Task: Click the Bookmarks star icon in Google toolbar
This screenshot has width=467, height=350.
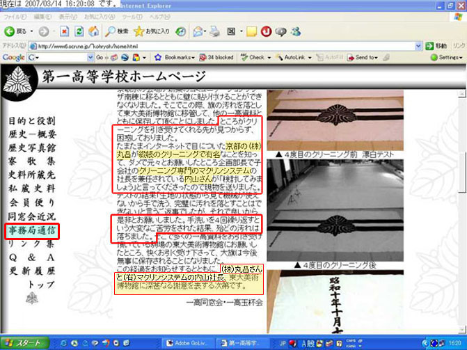Action: (158, 58)
